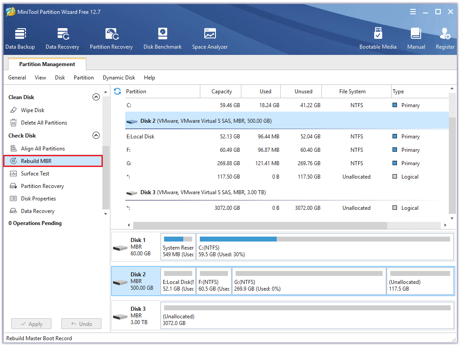The image size is (460, 346).
Task: Open the Partition menu
Action: tap(84, 78)
